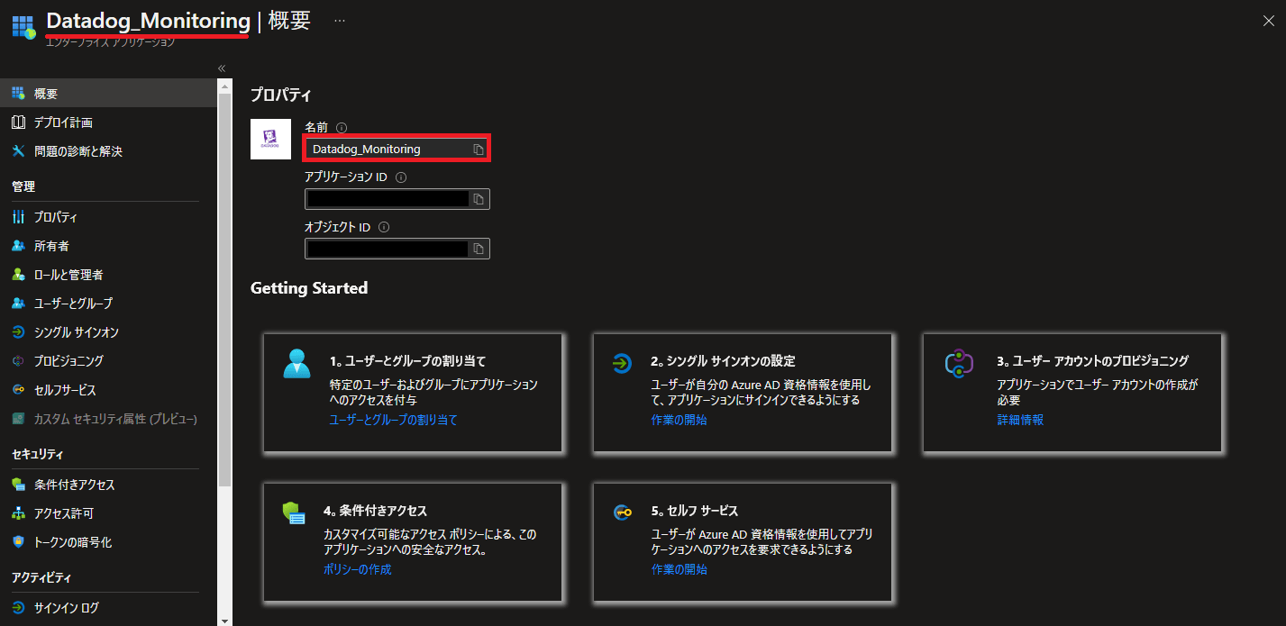Image resolution: width=1286 pixels, height=626 pixels.
Task: Click the shield icon on card 4
Action: pyautogui.click(x=295, y=513)
